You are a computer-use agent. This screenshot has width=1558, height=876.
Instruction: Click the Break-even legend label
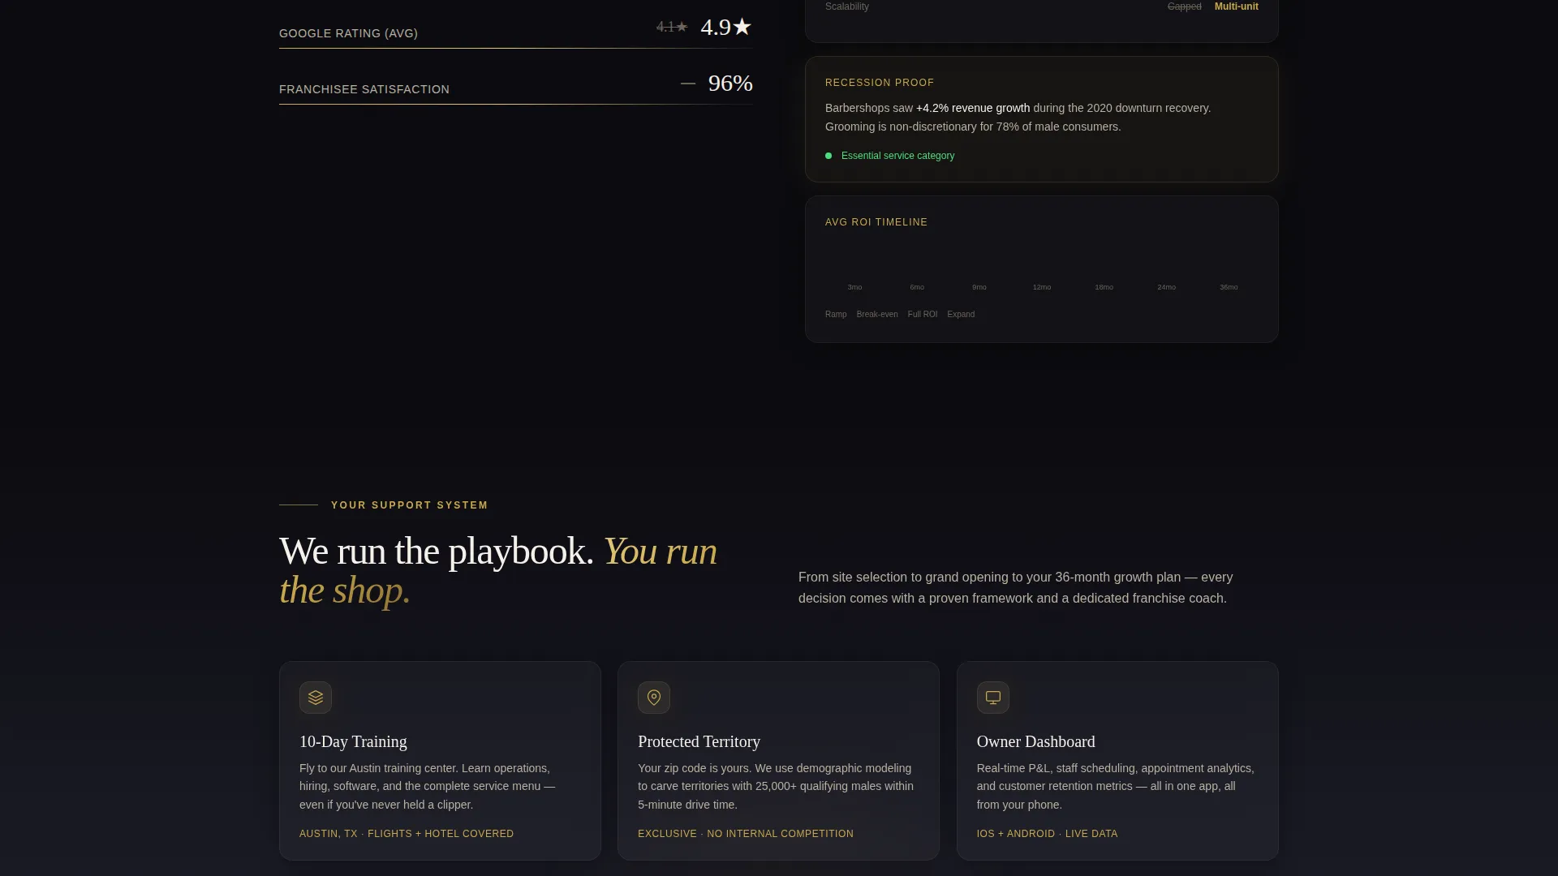(877, 315)
